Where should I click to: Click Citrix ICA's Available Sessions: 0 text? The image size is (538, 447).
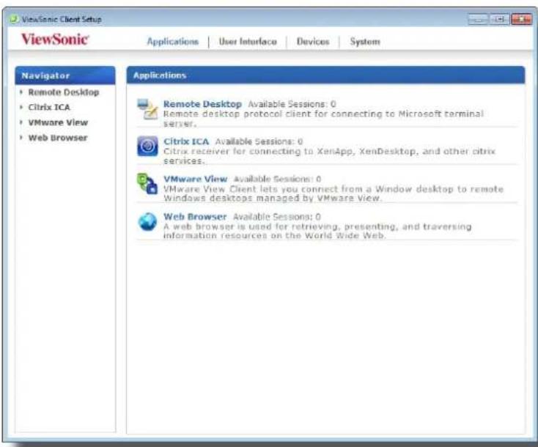click(259, 141)
